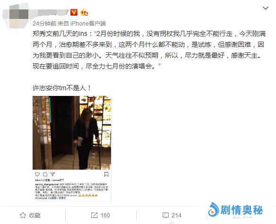
Task: Click the comment icon next to 214
Action: click(165, 215)
